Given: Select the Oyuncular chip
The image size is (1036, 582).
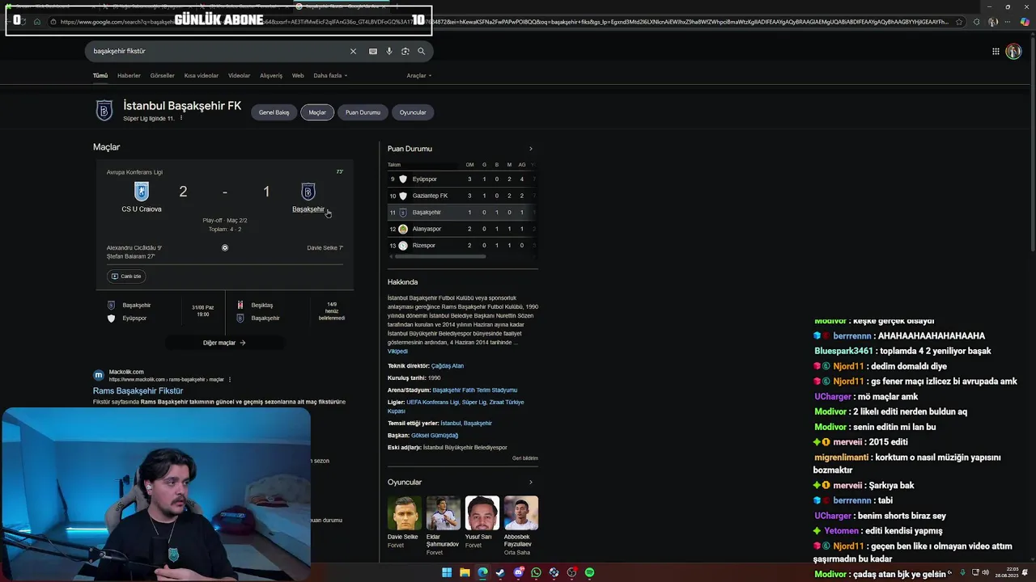Looking at the screenshot, I should pyautogui.click(x=413, y=112).
